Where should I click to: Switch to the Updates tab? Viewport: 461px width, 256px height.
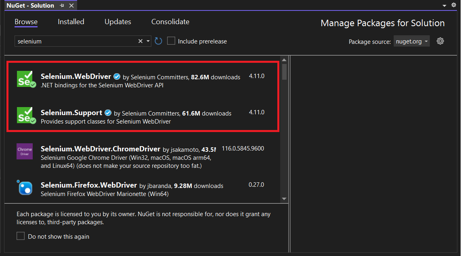[x=117, y=22]
